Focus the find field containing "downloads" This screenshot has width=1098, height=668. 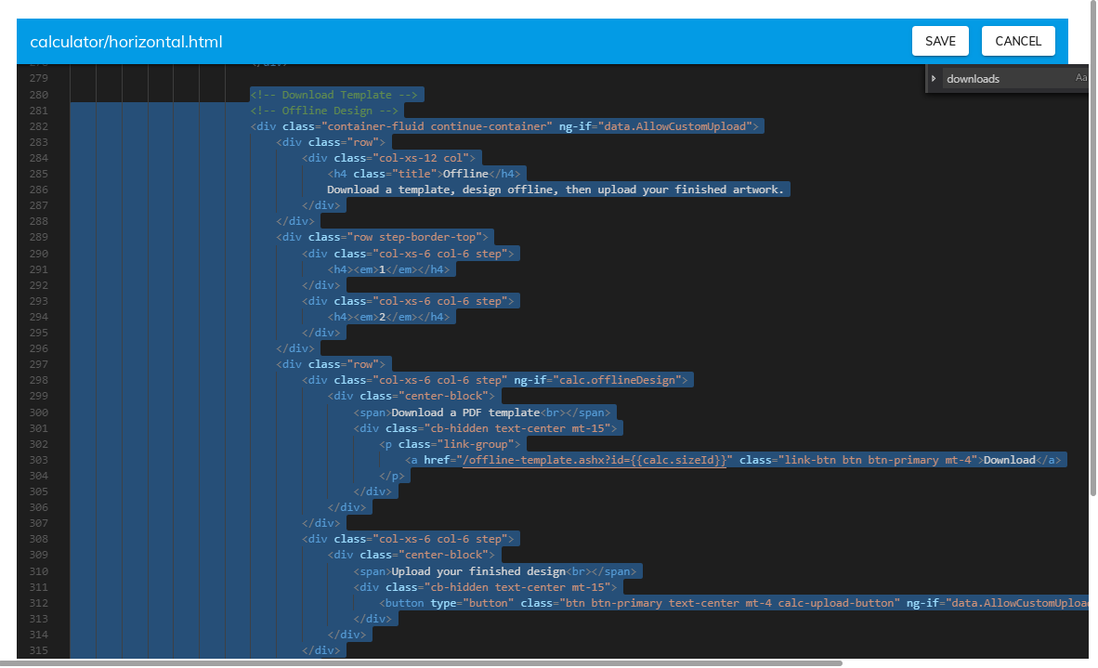(1009, 78)
